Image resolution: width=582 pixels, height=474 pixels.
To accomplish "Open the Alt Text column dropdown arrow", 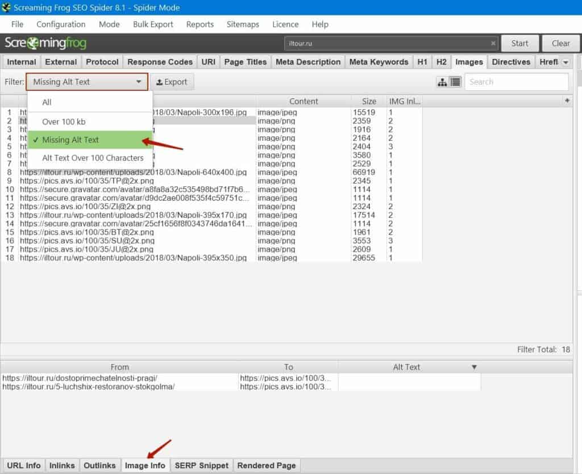I will point(474,367).
